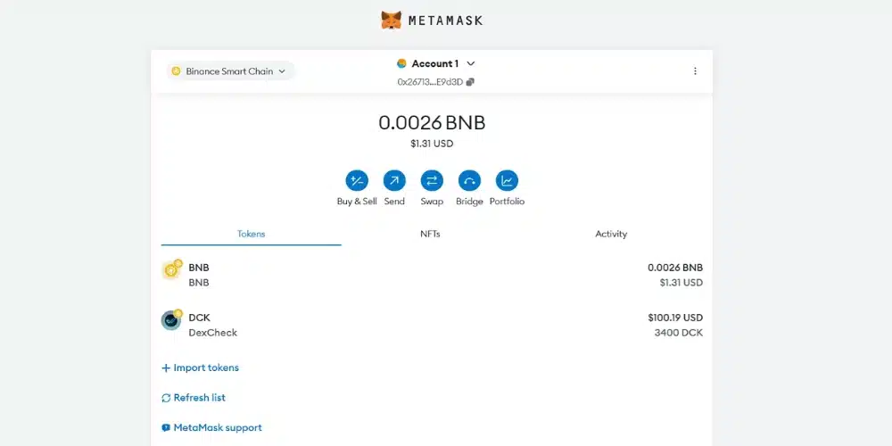The width and height of the screenshot is (892, 446).
Task: Click the $1.31 USD value under main balance
Action: coord(432,144)
